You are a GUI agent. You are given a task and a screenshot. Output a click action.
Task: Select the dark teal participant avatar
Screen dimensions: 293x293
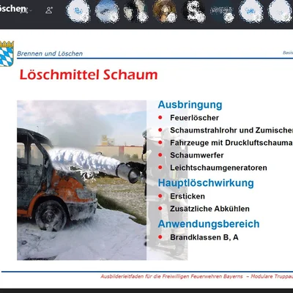coord(222,11)
